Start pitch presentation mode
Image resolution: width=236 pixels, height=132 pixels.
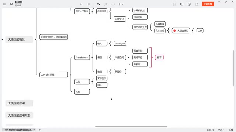pyautogui.click(x=182, y=4)
